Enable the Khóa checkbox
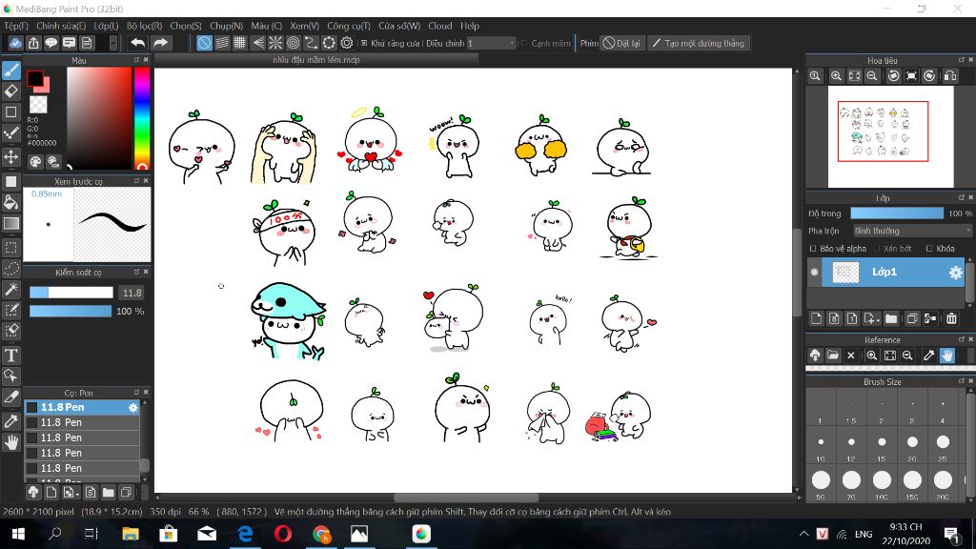976x549 pixels. click(929, 249)
